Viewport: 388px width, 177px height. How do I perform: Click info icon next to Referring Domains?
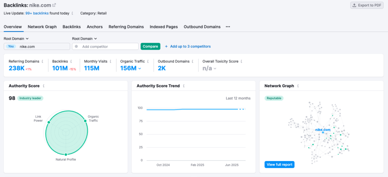point(42,61)
